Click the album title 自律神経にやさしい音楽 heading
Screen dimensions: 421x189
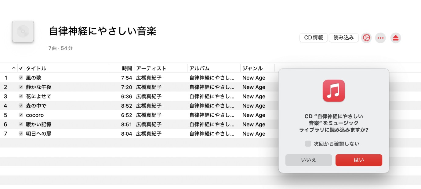tap(103, 31)
